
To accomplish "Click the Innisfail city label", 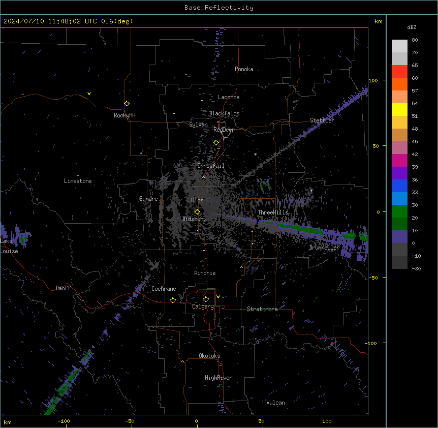I will click(x=211, y=166).
